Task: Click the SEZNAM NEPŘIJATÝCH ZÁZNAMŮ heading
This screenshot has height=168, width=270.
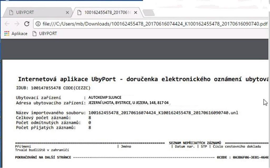Action: point(195,143)
